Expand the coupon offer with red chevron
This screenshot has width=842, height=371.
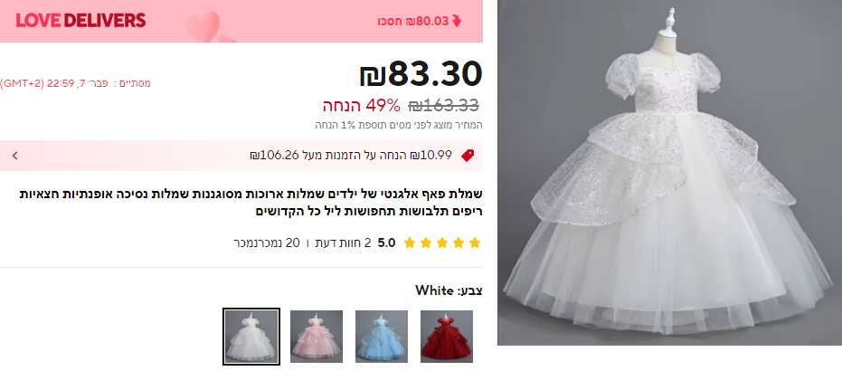pos(15,156)
